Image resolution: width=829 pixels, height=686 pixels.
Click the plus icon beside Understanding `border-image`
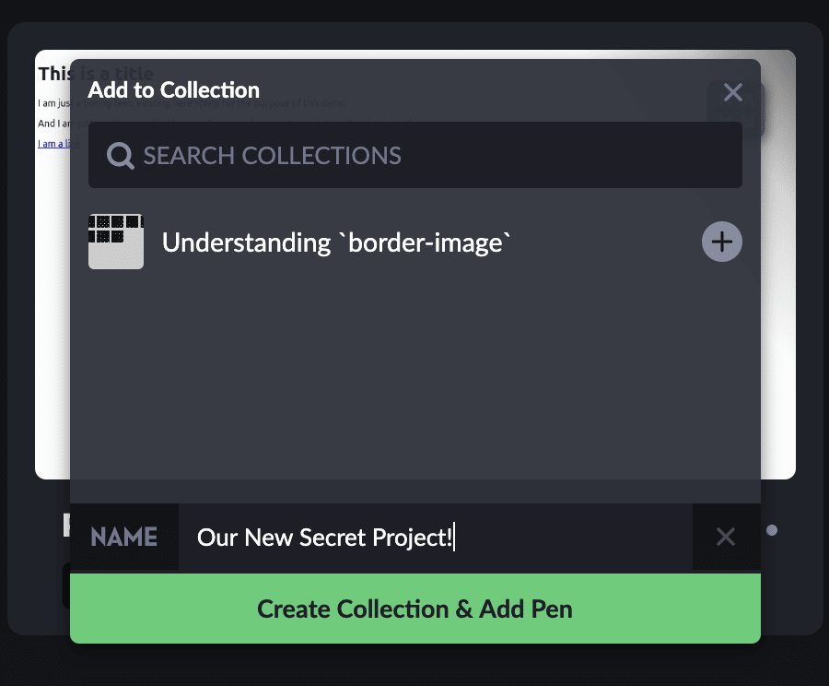pyautogui.click(x=721, y=242)
